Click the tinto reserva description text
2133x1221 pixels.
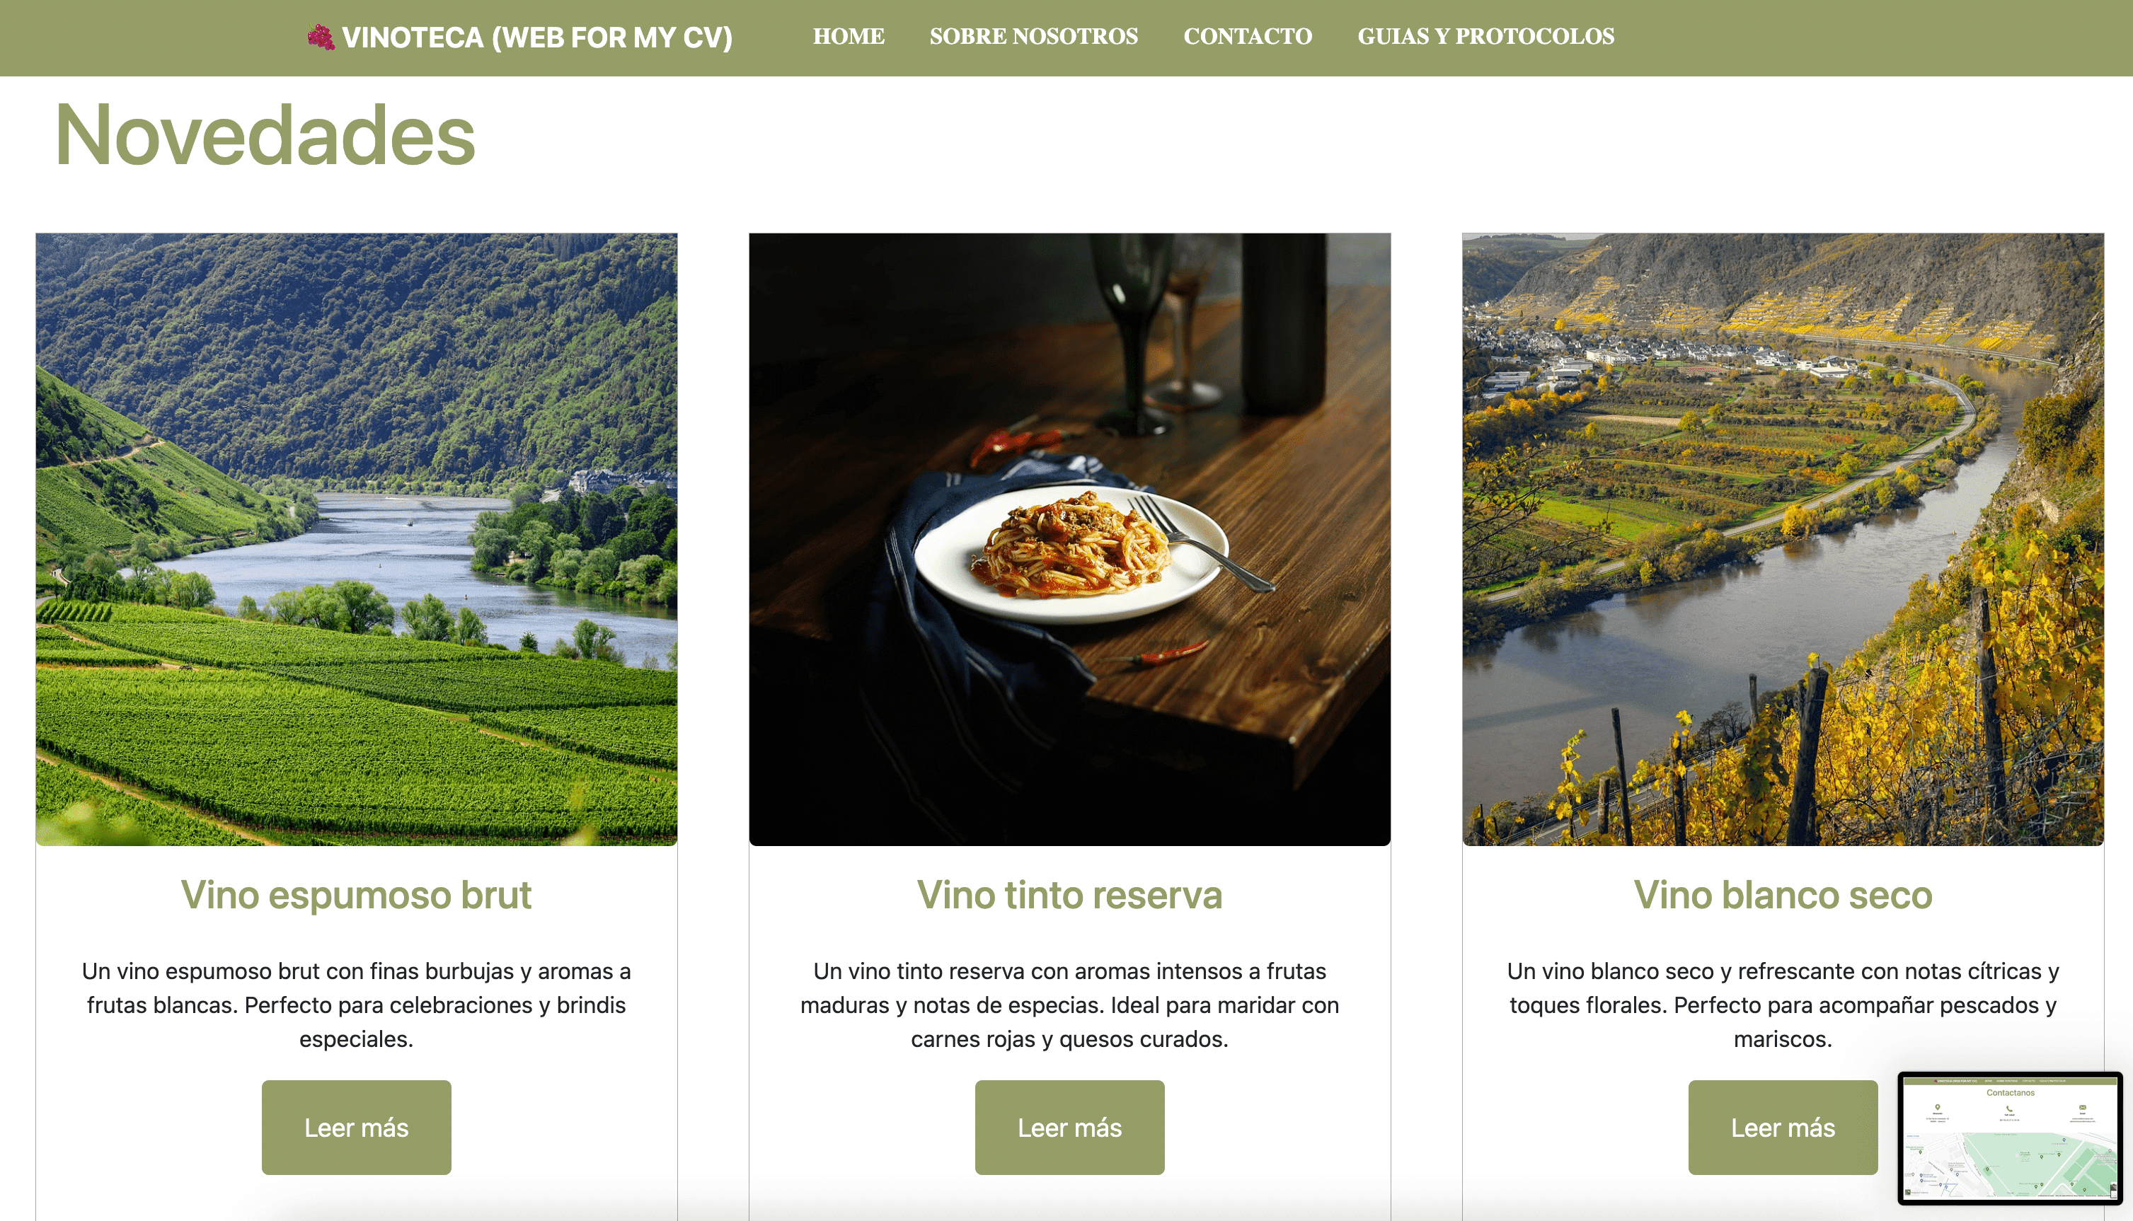click(1069, 1005)
